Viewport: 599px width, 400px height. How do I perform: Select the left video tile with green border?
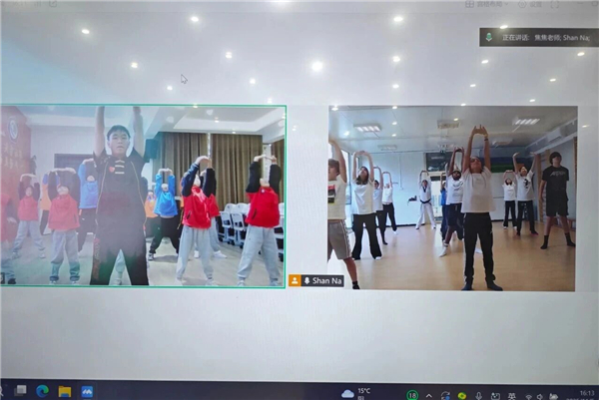[x=143, y=196]
